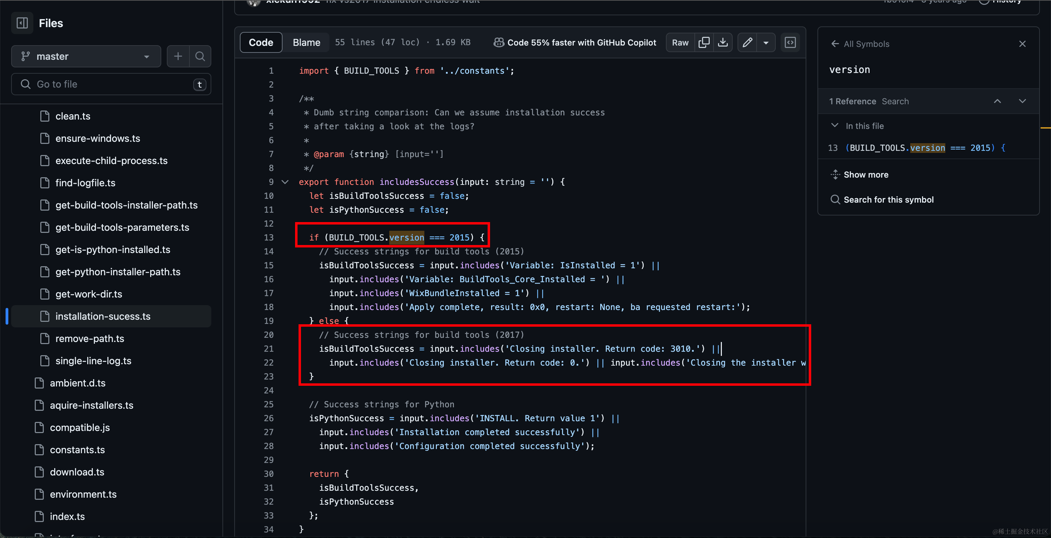
Task: Download raw file icon
Action: coord(723,42)
